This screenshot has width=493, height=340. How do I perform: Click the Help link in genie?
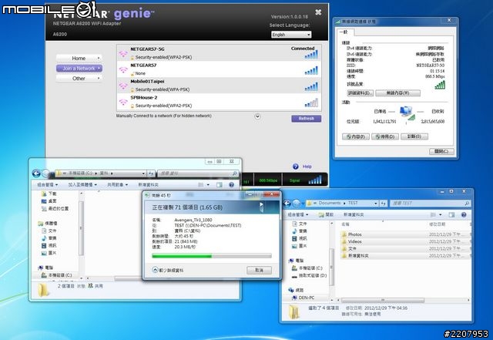[307, 167]
